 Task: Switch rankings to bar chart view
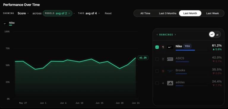point(217,35)
